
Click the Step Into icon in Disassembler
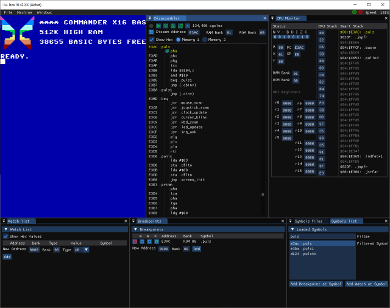(173, 26)
